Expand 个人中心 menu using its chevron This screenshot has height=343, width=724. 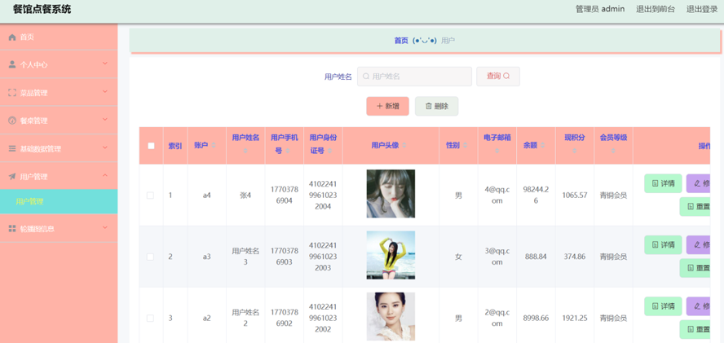[104, 64]
